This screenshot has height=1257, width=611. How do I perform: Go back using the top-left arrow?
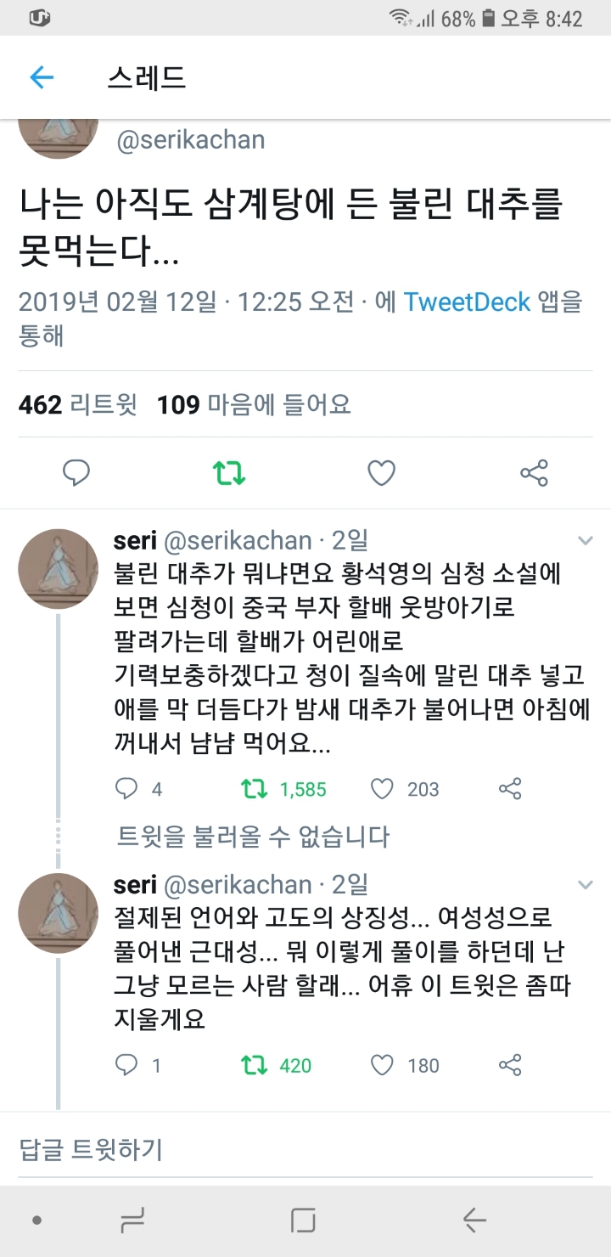[x=42, y=78]
